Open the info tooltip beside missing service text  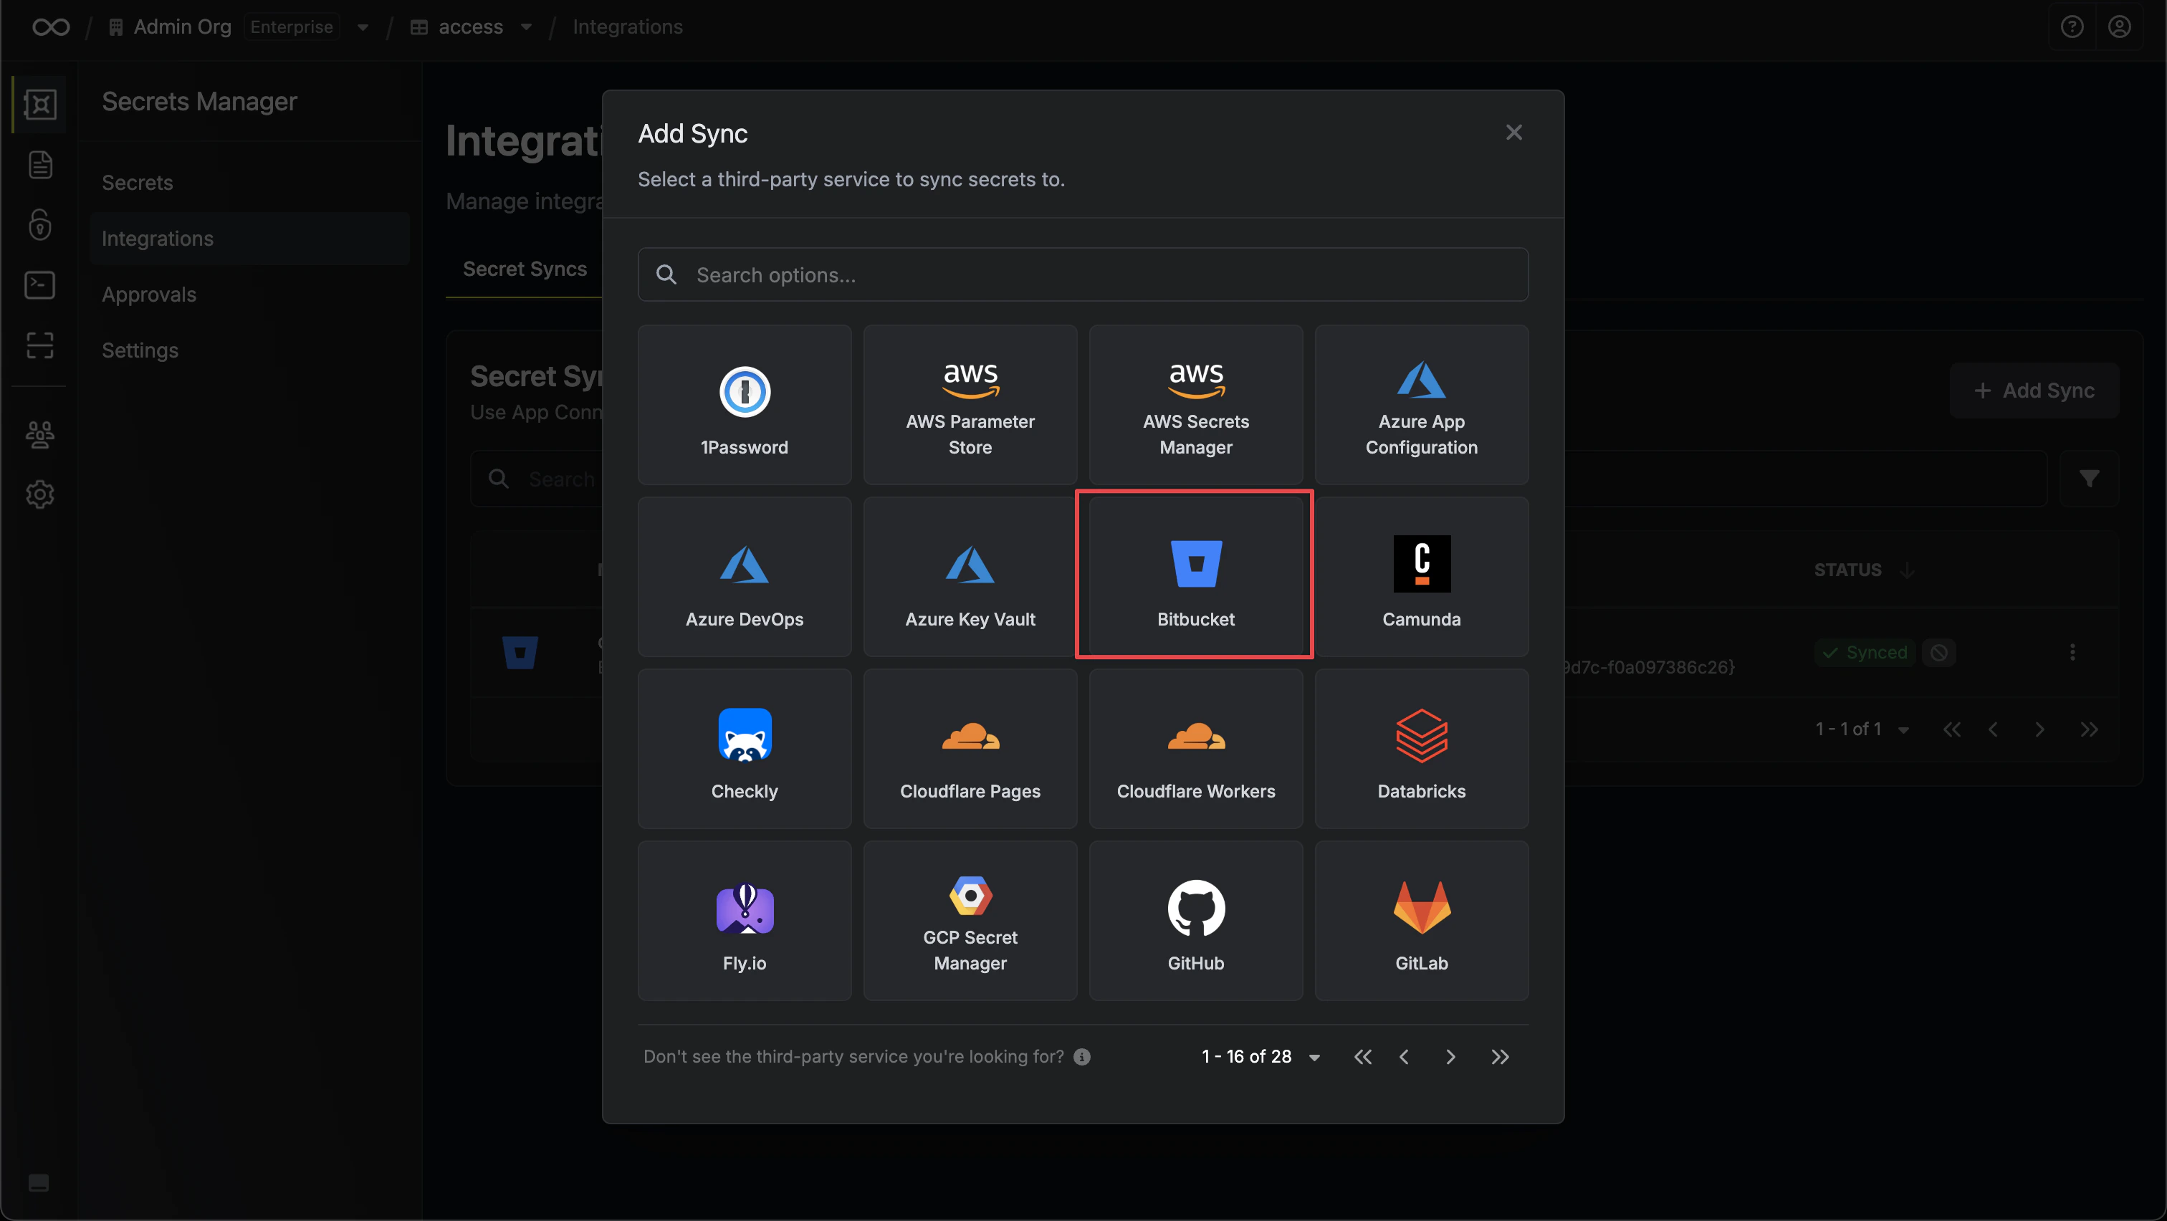coord(1082,1056)
